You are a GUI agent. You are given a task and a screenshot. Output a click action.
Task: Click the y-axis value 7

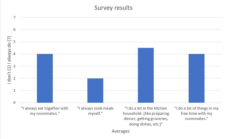click(14, 18)
